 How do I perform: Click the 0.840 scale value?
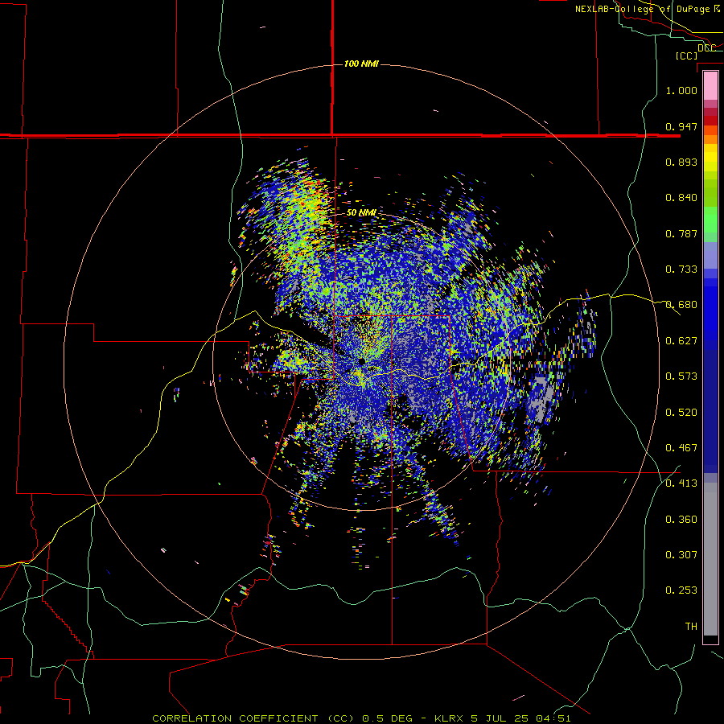(681, 198)
